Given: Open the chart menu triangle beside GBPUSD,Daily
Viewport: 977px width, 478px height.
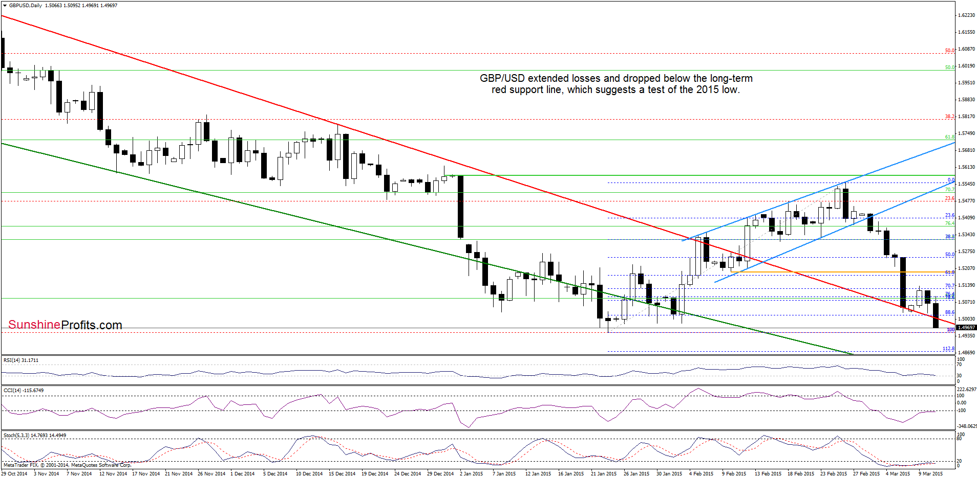Looking at the screenshot, I should click(5, 6).
